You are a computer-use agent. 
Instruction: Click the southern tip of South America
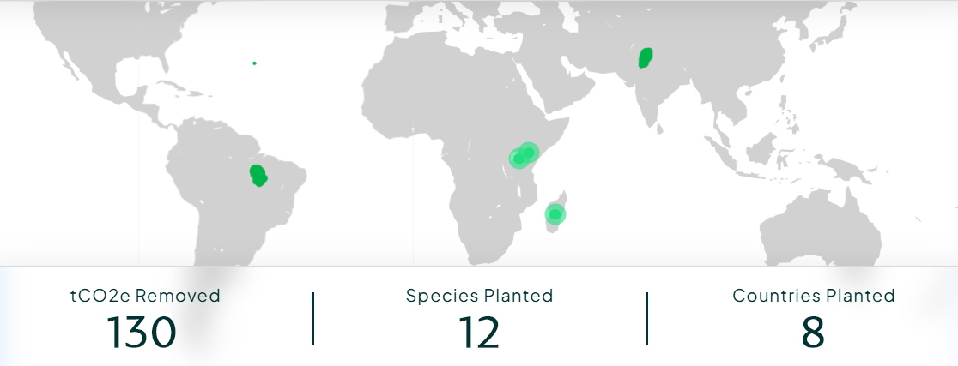tap(215, 253)
